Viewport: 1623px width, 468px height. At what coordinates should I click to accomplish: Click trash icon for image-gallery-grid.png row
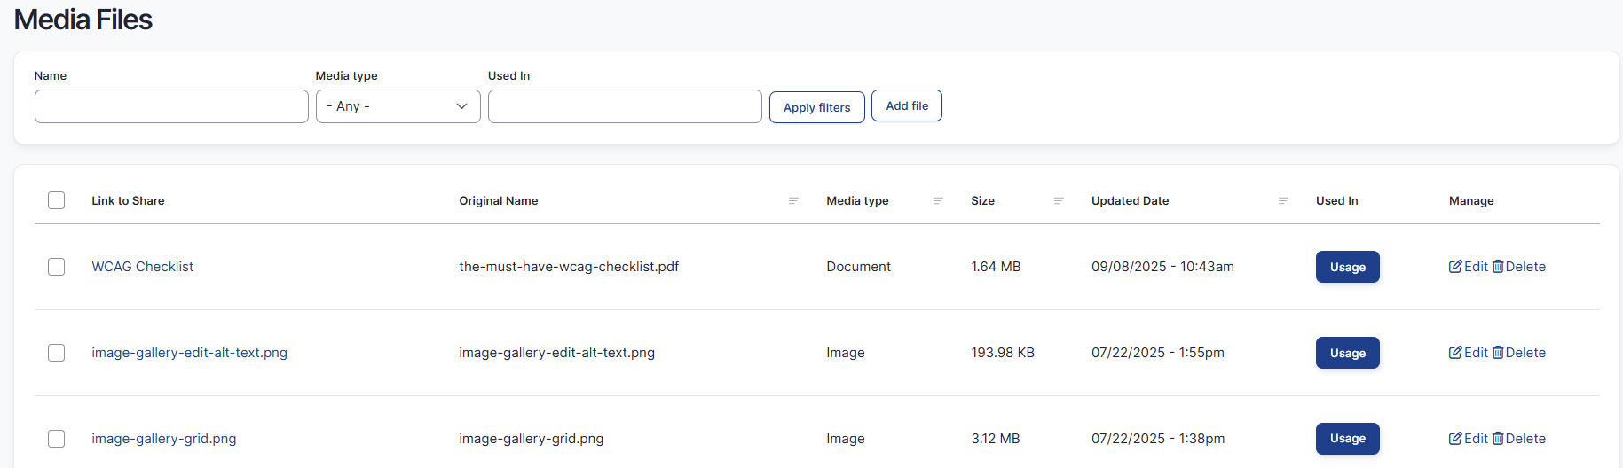coord(1498,439)
